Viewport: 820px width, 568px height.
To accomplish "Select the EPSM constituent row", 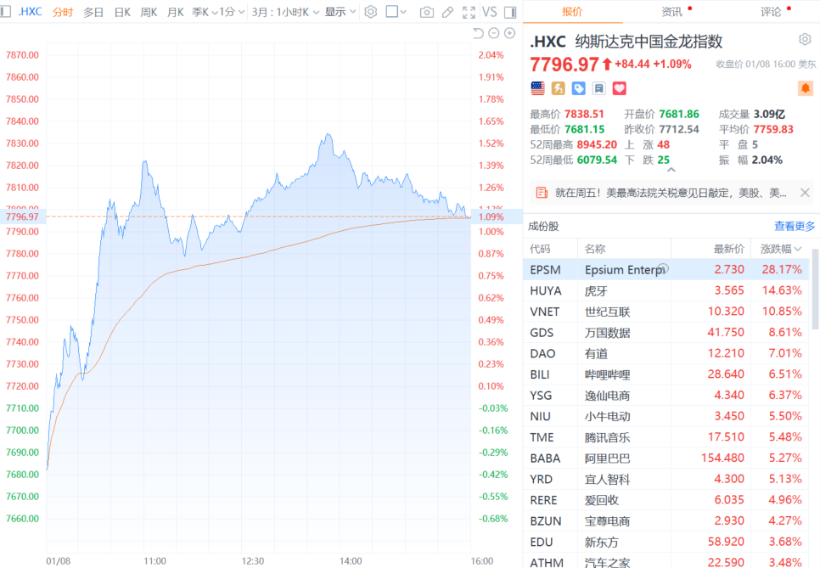I will (666, 269).
